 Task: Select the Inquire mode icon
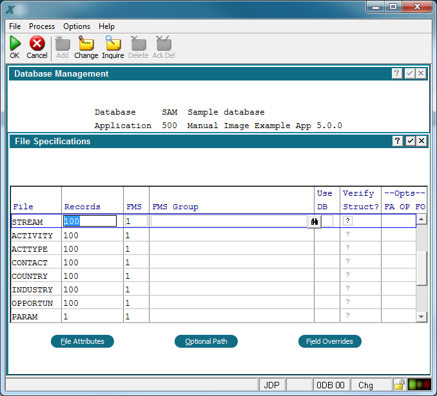(113, 43)
